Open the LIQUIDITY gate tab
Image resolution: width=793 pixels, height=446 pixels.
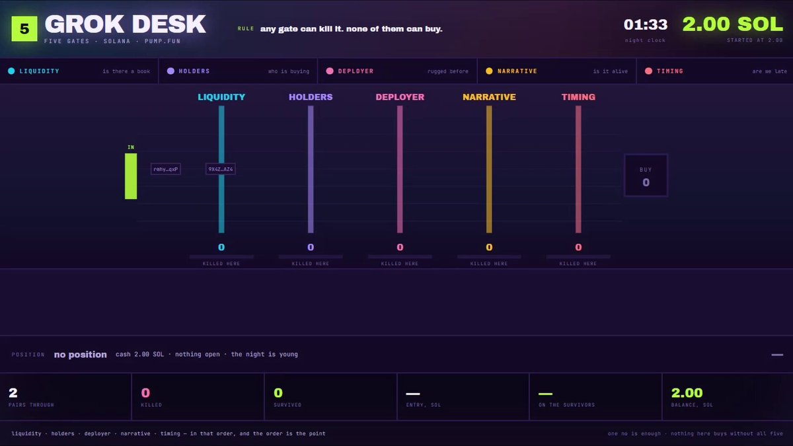79,71
